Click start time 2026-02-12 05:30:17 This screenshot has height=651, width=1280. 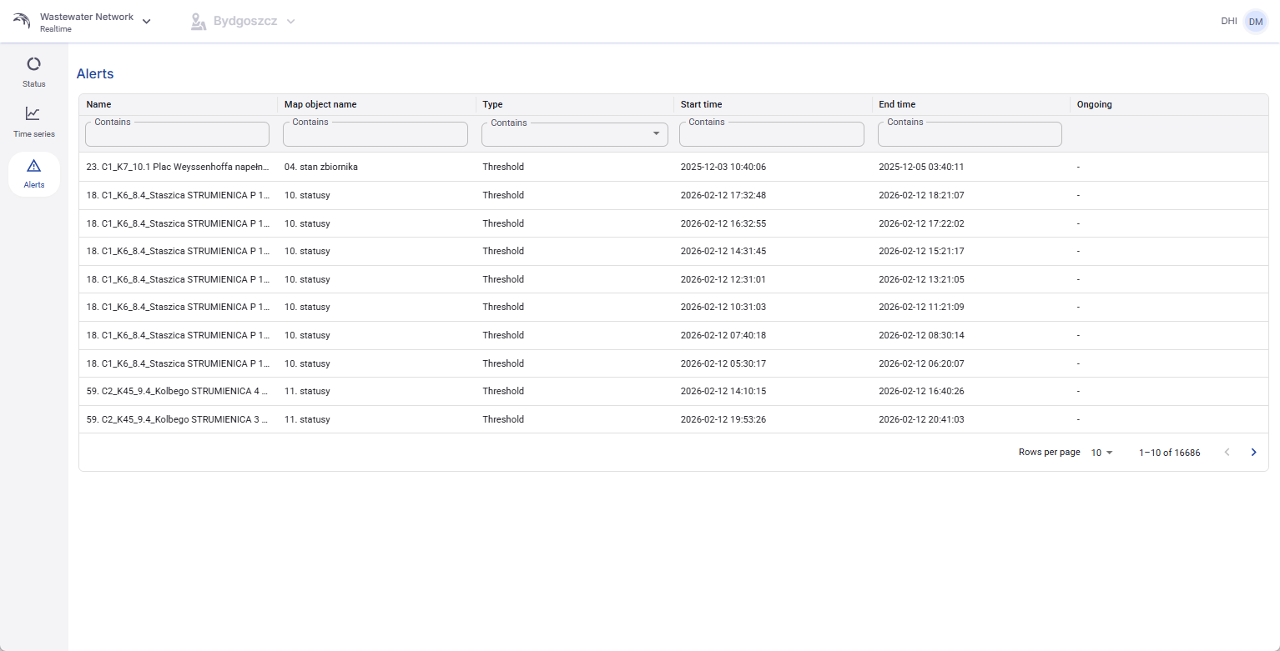723,363
